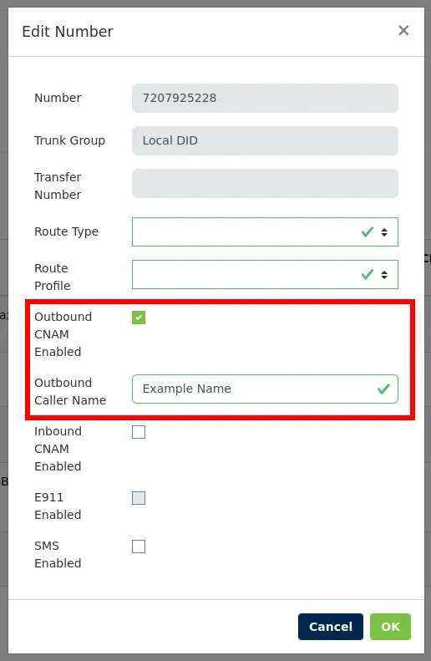Click the Outbound Caller Name validation checkmark
Screen dimensions: 431x661
pyautogui.click(x=383, y=389)
